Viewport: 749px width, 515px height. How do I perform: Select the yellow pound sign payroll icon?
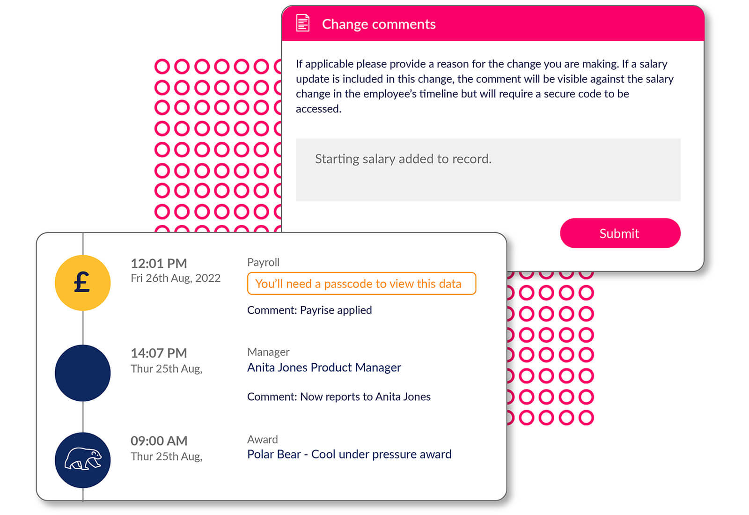[x=83, y=283]
